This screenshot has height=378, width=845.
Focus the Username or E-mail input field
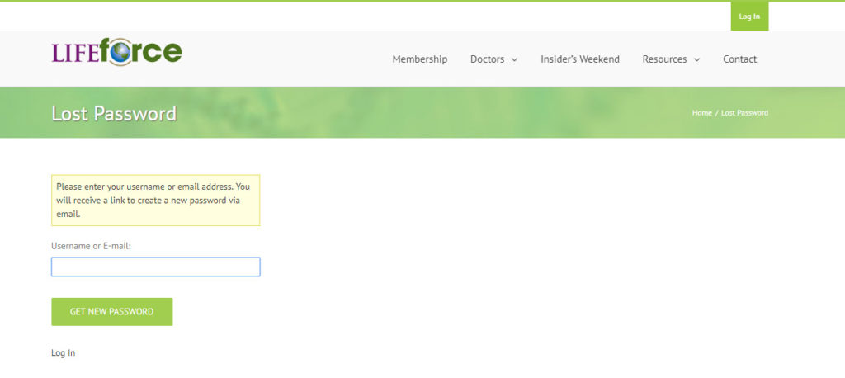point(155,267)
